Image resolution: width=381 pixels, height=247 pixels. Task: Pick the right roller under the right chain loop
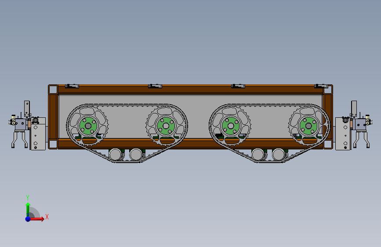point(279,154)
